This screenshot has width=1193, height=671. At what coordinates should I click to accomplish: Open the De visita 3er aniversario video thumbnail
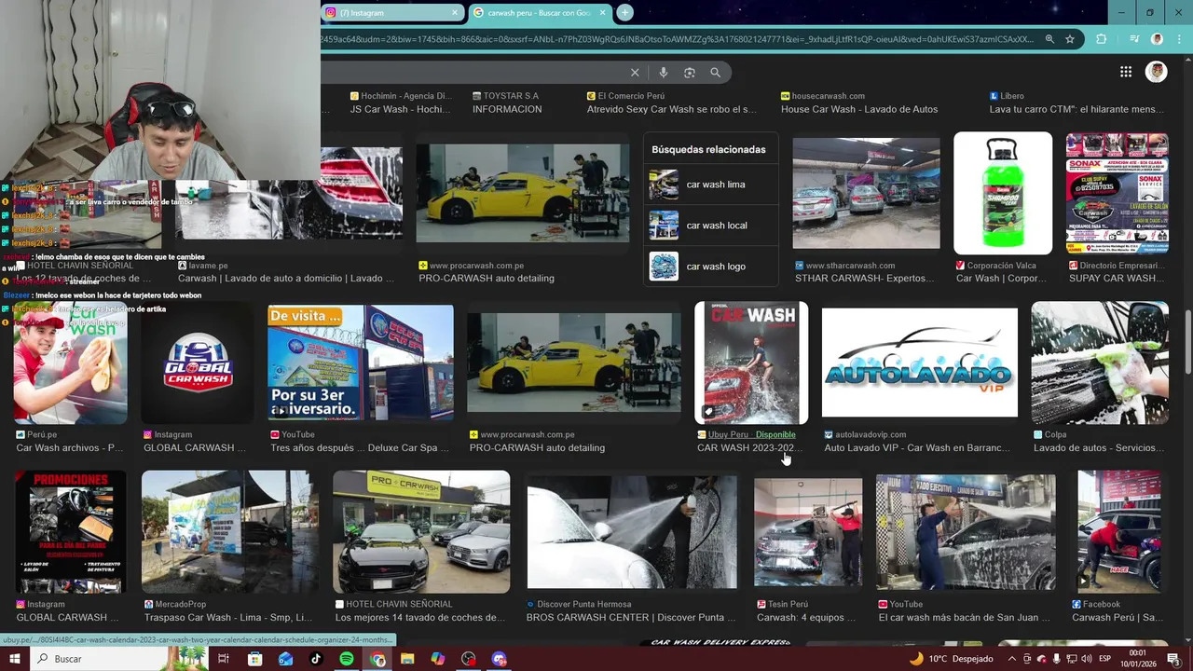tap(361, 363)
